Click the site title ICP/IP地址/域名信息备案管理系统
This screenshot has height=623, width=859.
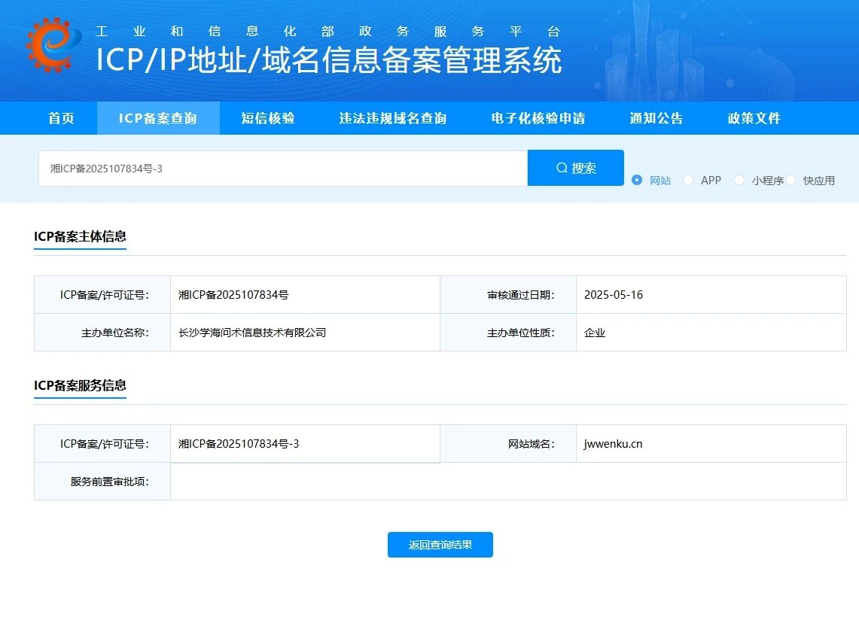pyautogui.click(x=329, y=59)
